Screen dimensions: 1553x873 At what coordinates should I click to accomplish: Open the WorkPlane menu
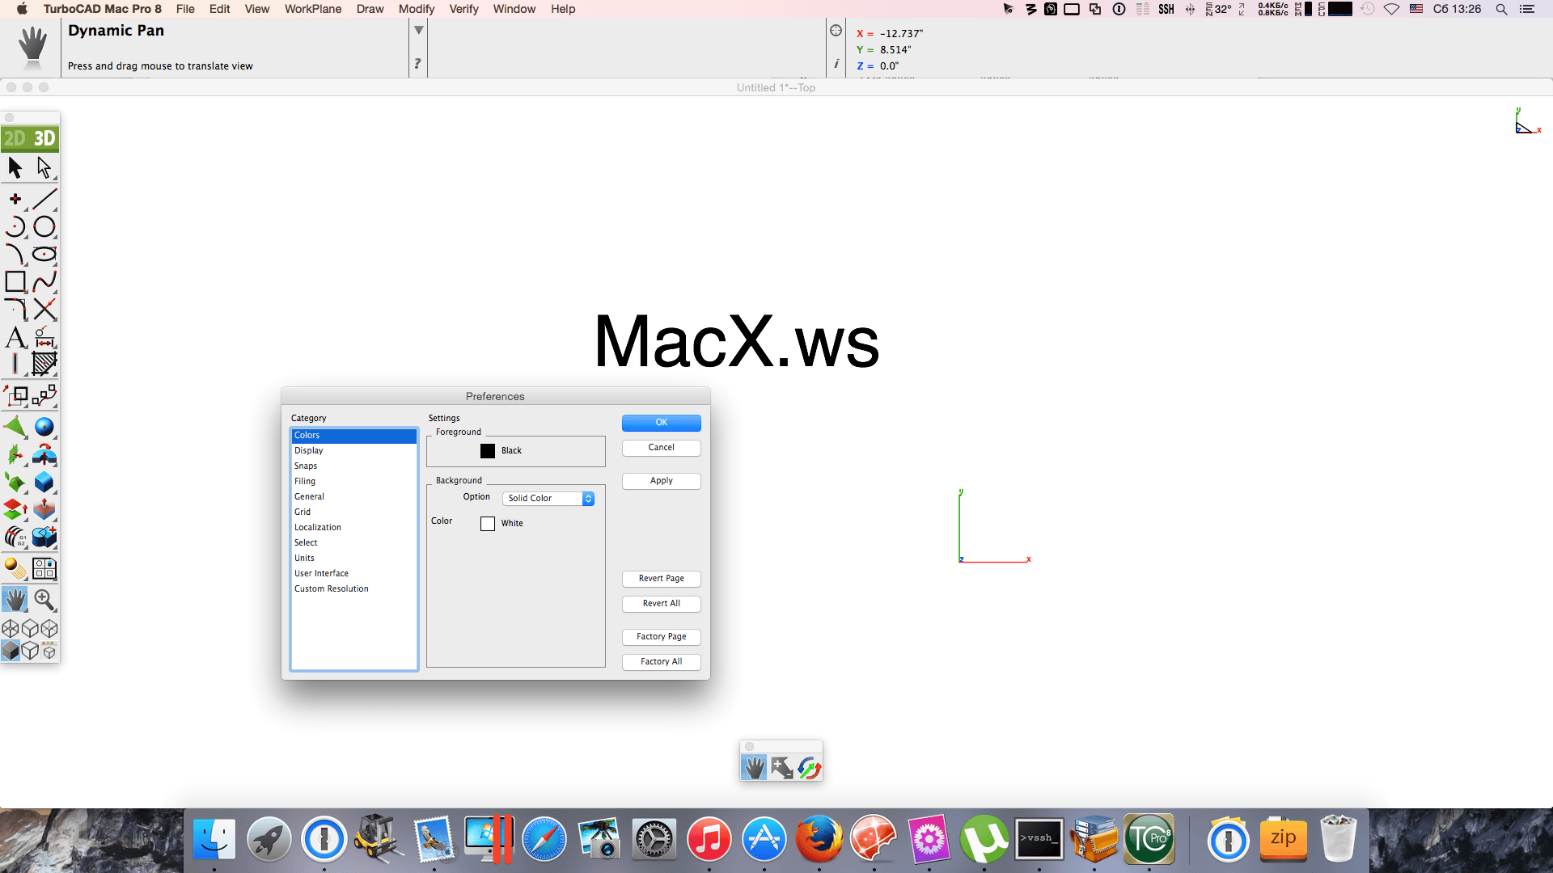[313, 9]
